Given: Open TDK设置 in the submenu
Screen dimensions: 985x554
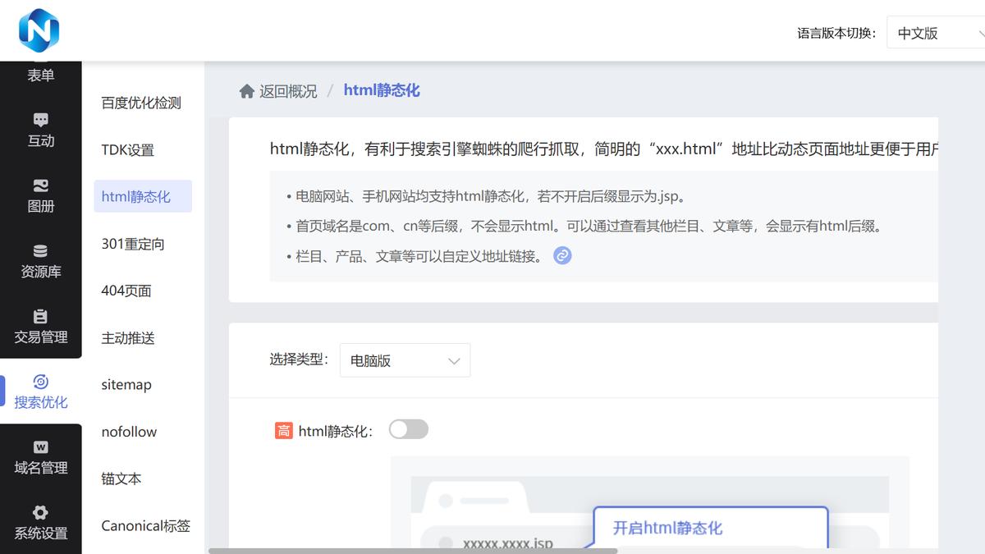Looking at the screenshot, I should [128, 150].
